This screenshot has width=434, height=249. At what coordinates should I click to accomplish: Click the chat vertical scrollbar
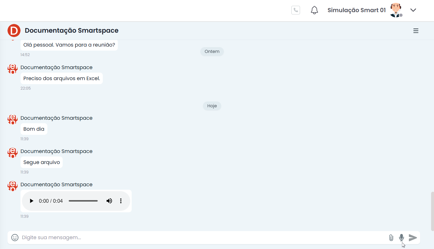tap(432, 211)
